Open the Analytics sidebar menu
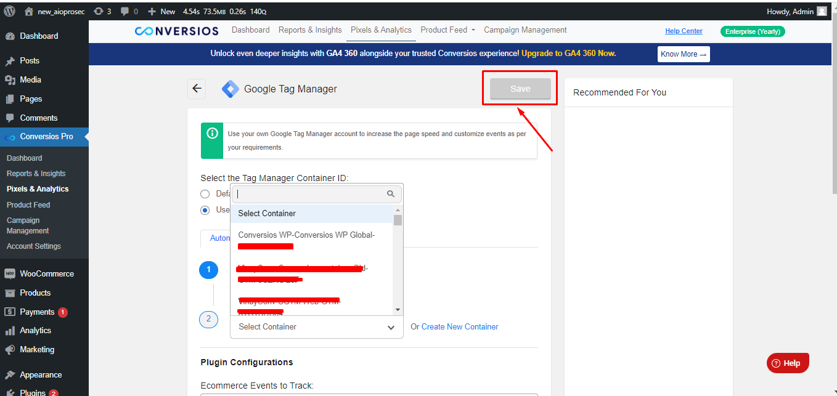The image size is (837, 396). (x=35, y=330)
